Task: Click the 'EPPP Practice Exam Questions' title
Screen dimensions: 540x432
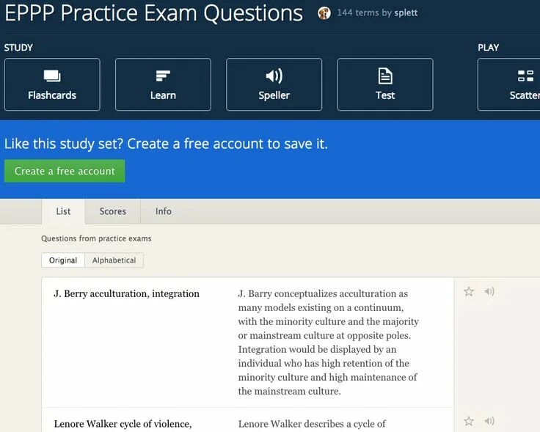Action: (x=153, y=13)
